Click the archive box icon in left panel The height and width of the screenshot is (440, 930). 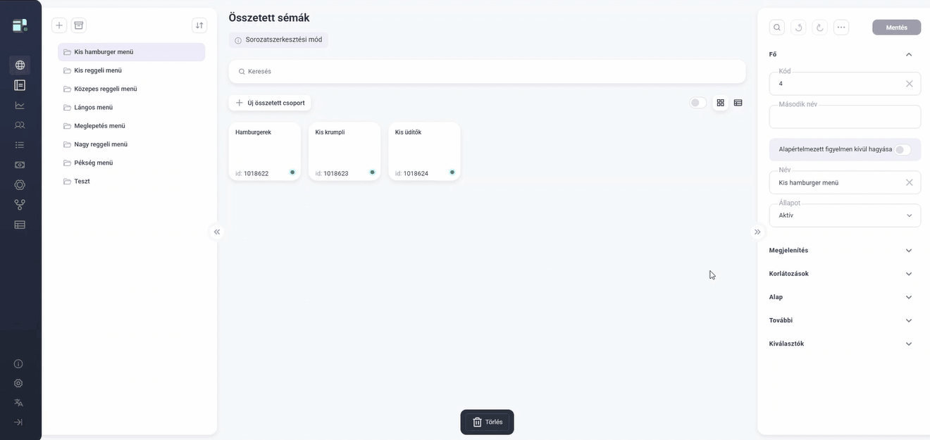click(79, 25)
